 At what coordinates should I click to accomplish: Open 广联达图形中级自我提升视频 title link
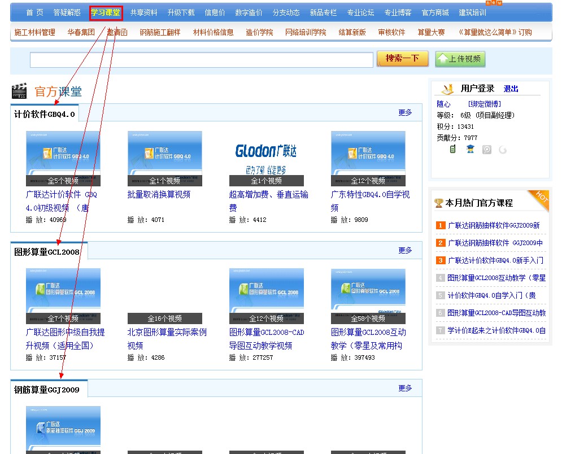click(x=66, y=339)
